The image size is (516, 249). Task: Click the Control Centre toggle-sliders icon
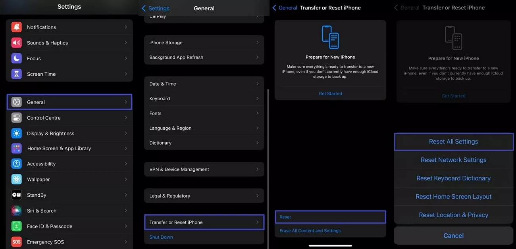[x=16, y=117]
